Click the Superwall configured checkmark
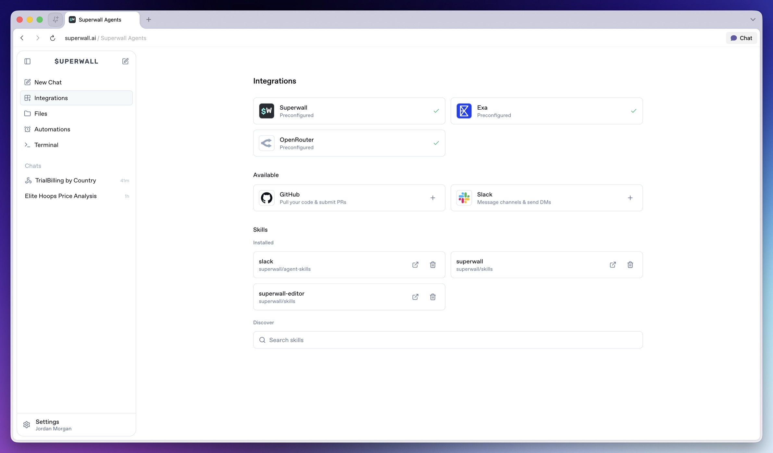773x453 pixels. [436, 111]
